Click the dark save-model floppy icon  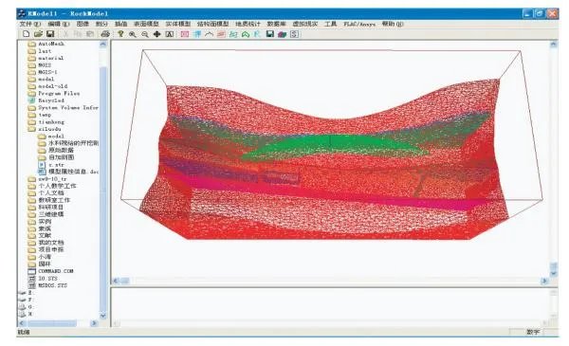coord(270,34)
